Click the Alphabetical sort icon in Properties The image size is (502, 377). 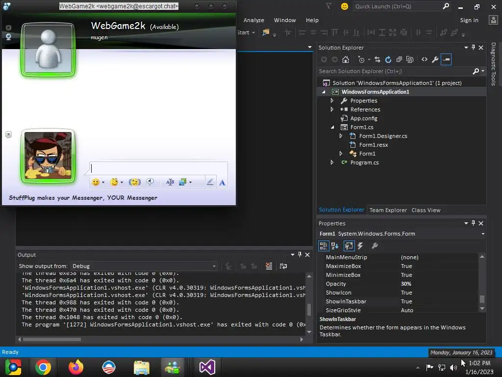pos(335,246)
